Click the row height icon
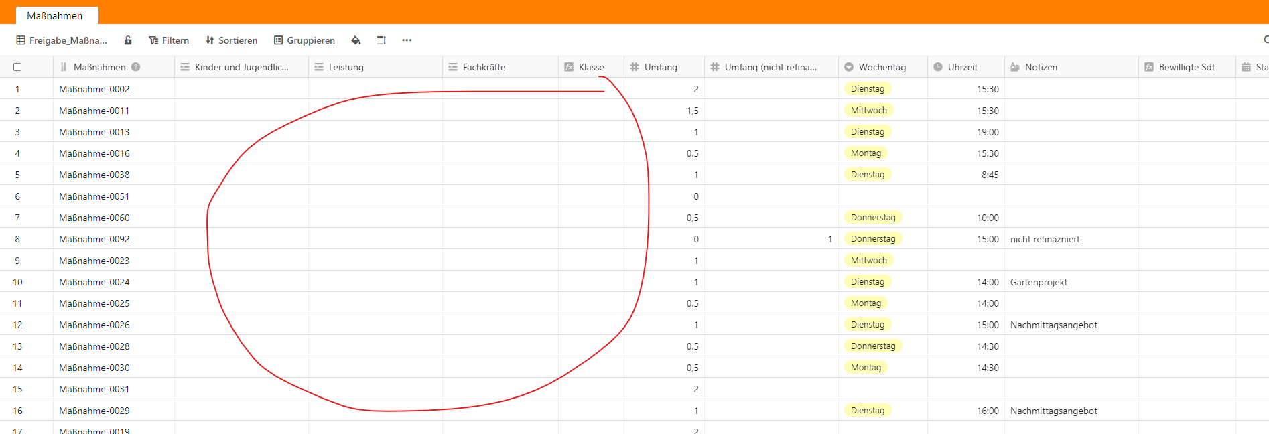The height and width of the screenshot is (434, 1269). click(381, 40)
